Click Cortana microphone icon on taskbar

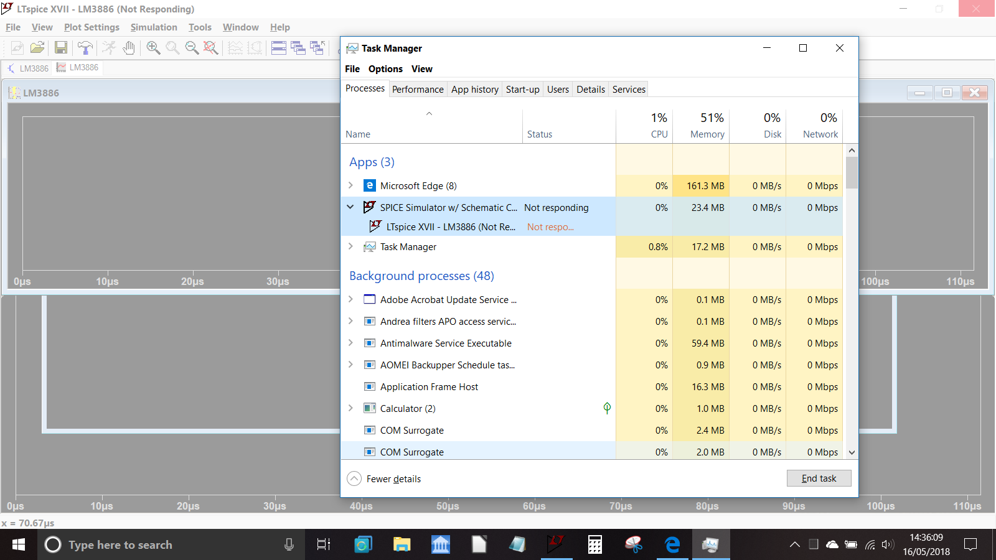pyautogui.click(x=289, y=544)
